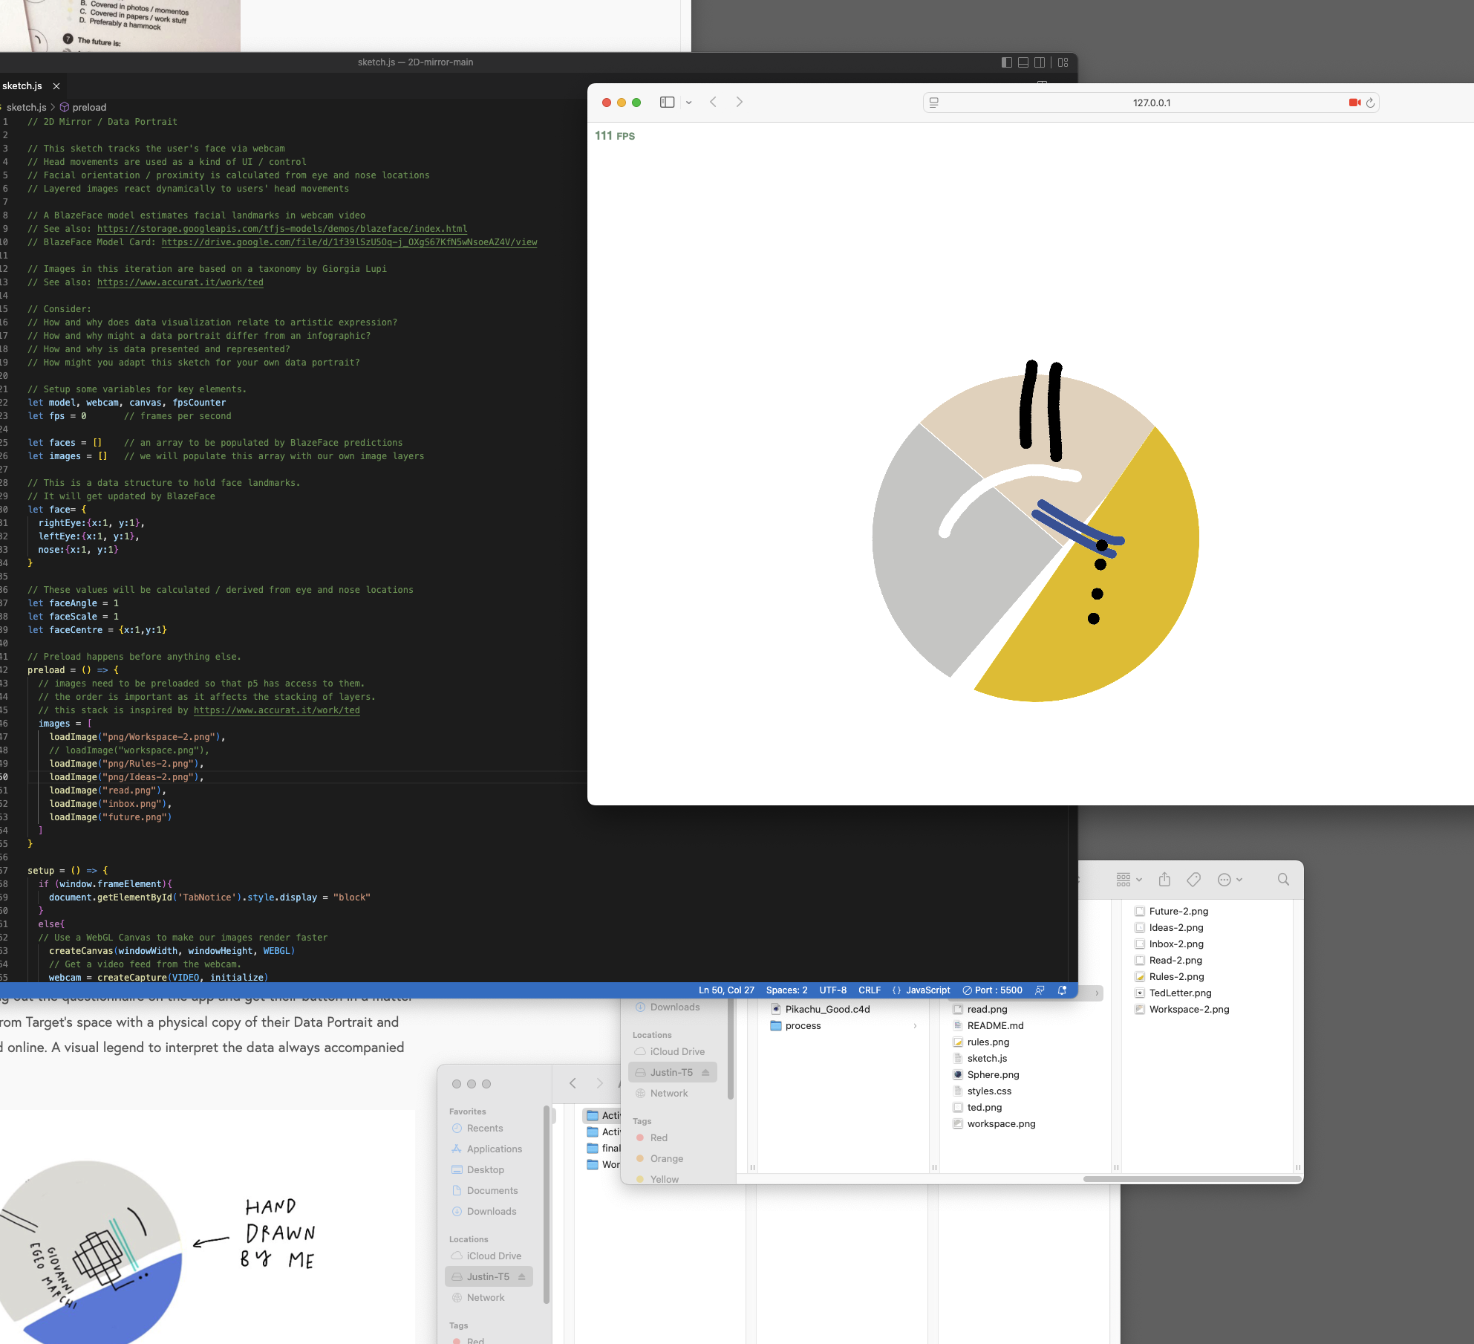Click Finder search magnifier icon
The height and width of the screenshot is (1344, 1474).
[1283, 880]
